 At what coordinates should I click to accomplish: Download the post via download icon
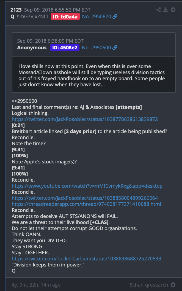[x=166, y=10]
